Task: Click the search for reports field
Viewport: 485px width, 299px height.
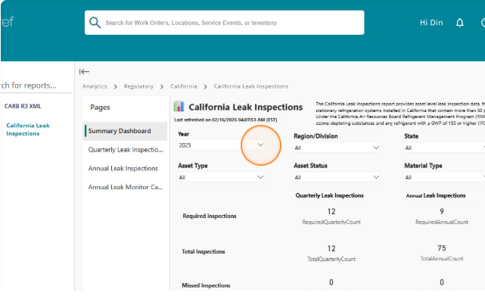Action: coord(36,86)
